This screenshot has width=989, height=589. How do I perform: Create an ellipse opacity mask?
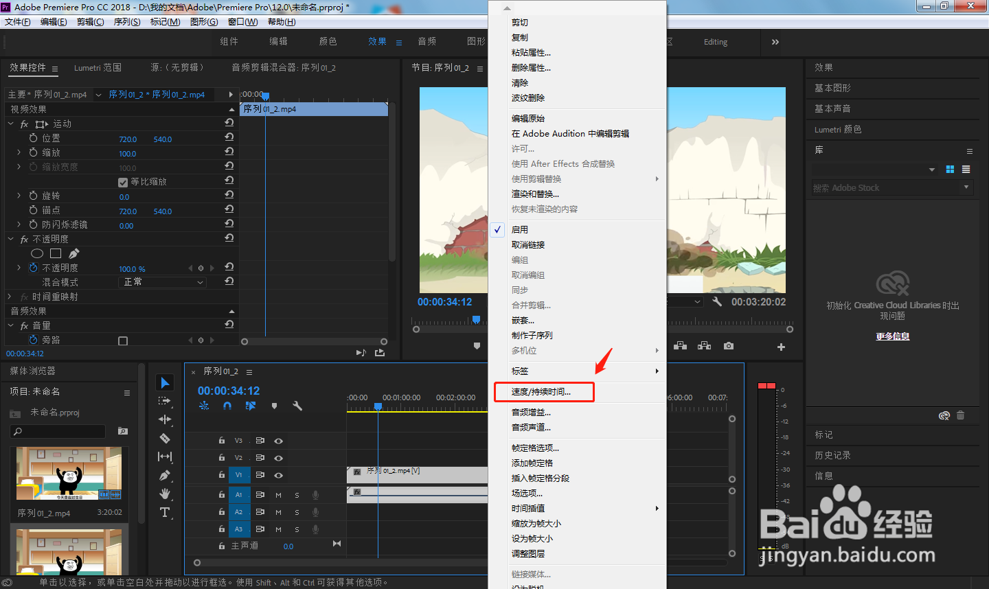[37, 254]
